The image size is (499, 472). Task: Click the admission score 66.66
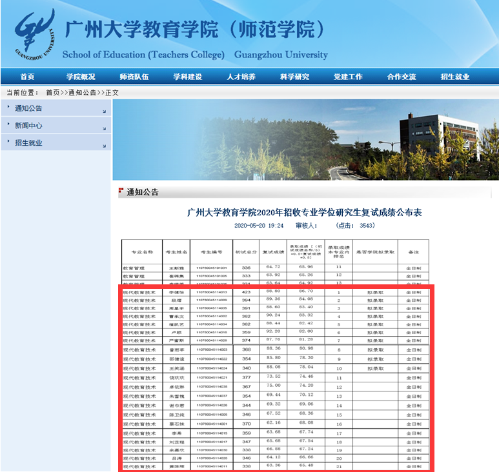[306, 457]
